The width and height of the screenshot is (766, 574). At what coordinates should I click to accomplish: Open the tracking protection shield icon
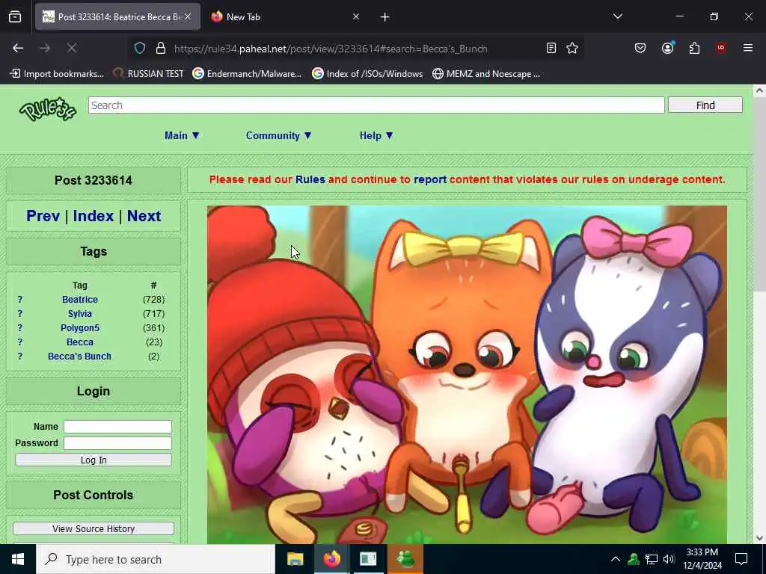click(140, 49)
